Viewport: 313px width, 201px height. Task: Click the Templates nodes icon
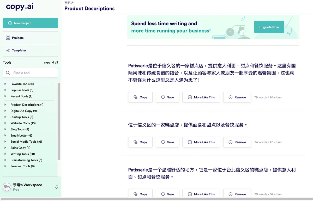click(8, 50)
